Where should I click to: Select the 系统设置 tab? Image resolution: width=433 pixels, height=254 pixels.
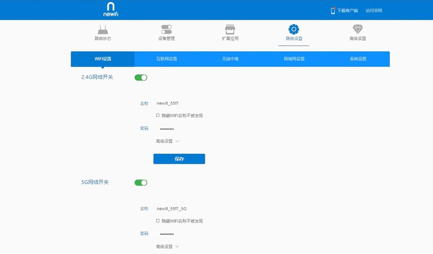(358, 59)
